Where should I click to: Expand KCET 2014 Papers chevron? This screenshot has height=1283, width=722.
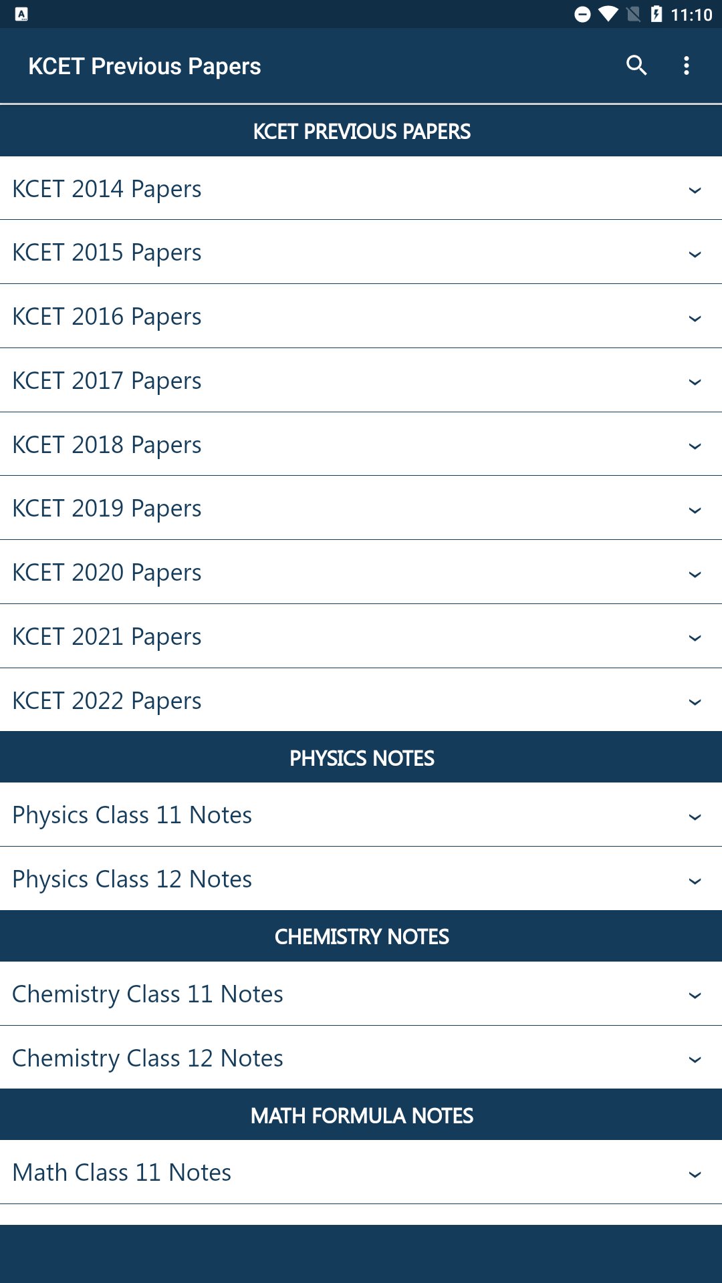click(695, 190)
